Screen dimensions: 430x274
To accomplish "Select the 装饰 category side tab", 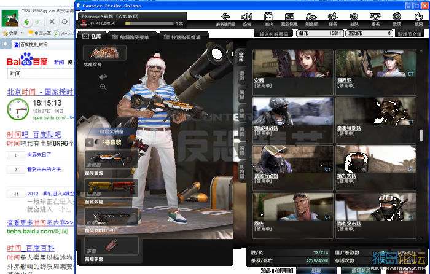I will coord(242,151).
